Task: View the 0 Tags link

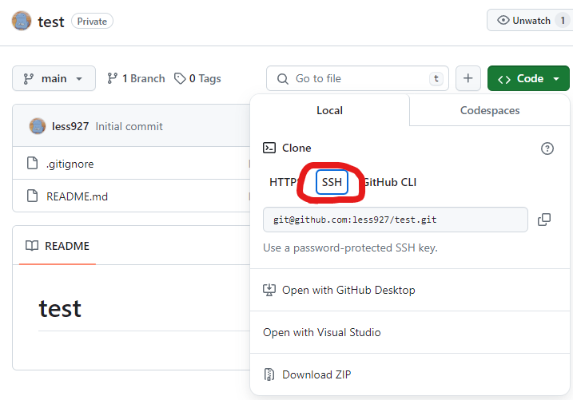Action: pyautogui.click(x=197, y=78)
